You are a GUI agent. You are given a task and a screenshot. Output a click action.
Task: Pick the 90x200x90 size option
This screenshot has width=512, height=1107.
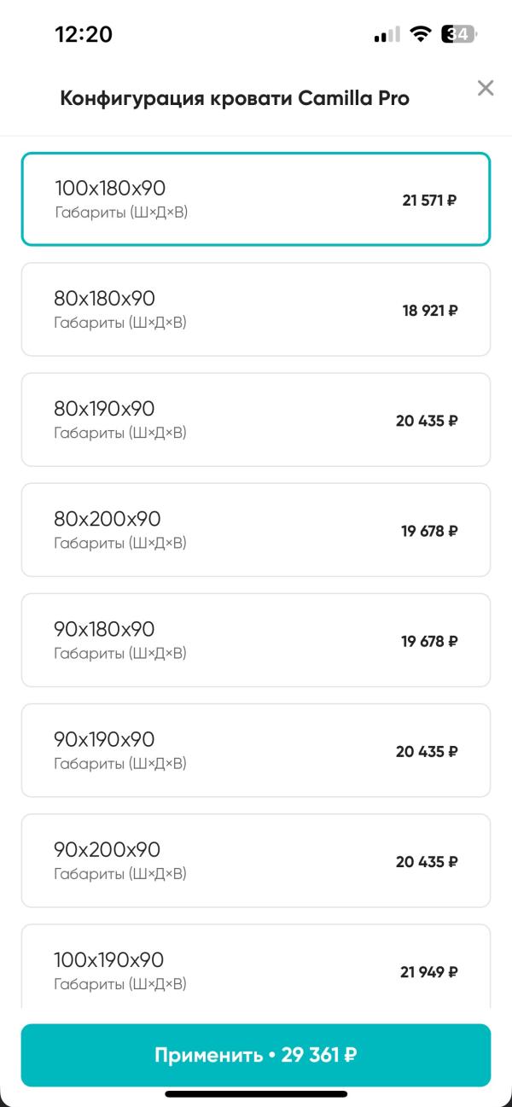256,859
